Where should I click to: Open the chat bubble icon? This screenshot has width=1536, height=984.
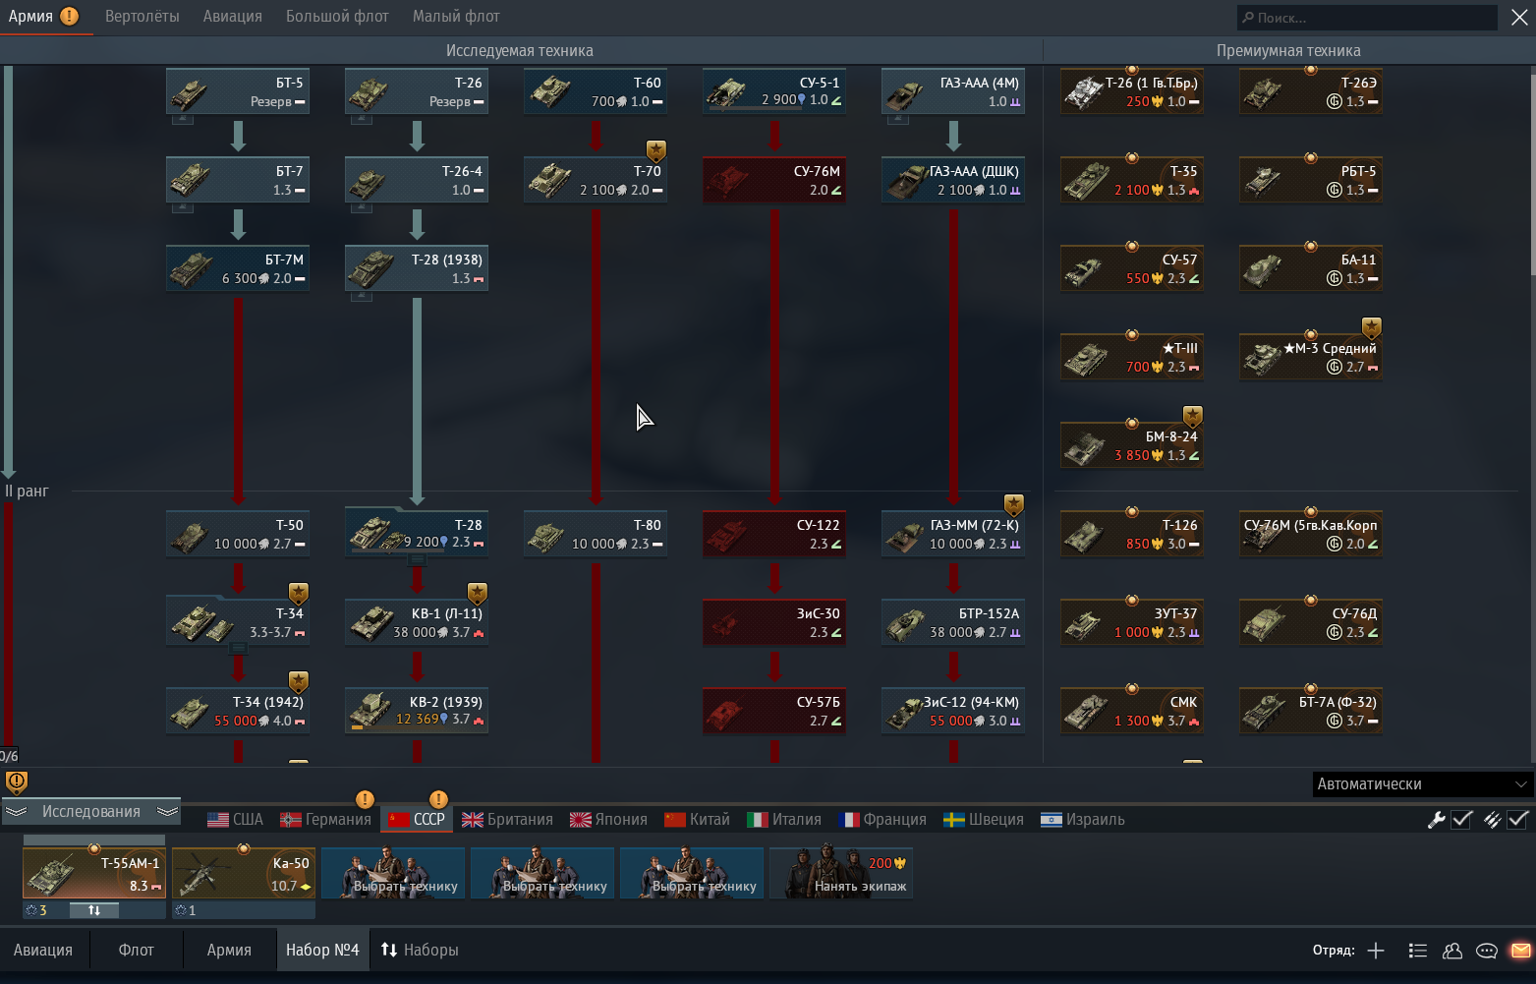[x=1487, y=951]
